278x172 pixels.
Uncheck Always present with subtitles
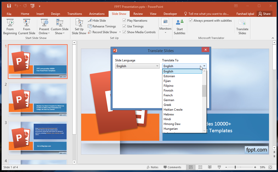[191, 21]
